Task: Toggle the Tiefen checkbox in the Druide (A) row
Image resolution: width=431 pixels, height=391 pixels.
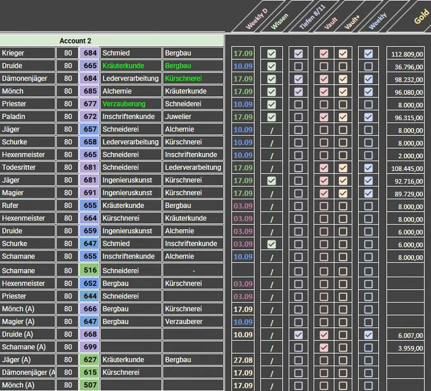Action: tap(299, 335)
